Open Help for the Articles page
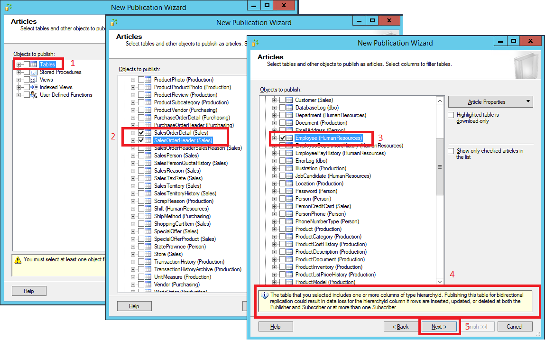 [x=276, y=326]
